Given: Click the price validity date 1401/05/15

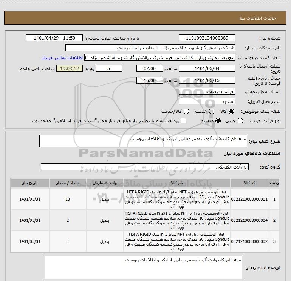Looking at the screenshot, I should 207,80.
